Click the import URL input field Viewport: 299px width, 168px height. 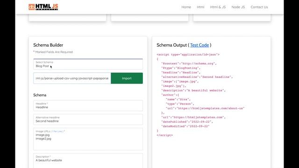click(72, 78)
